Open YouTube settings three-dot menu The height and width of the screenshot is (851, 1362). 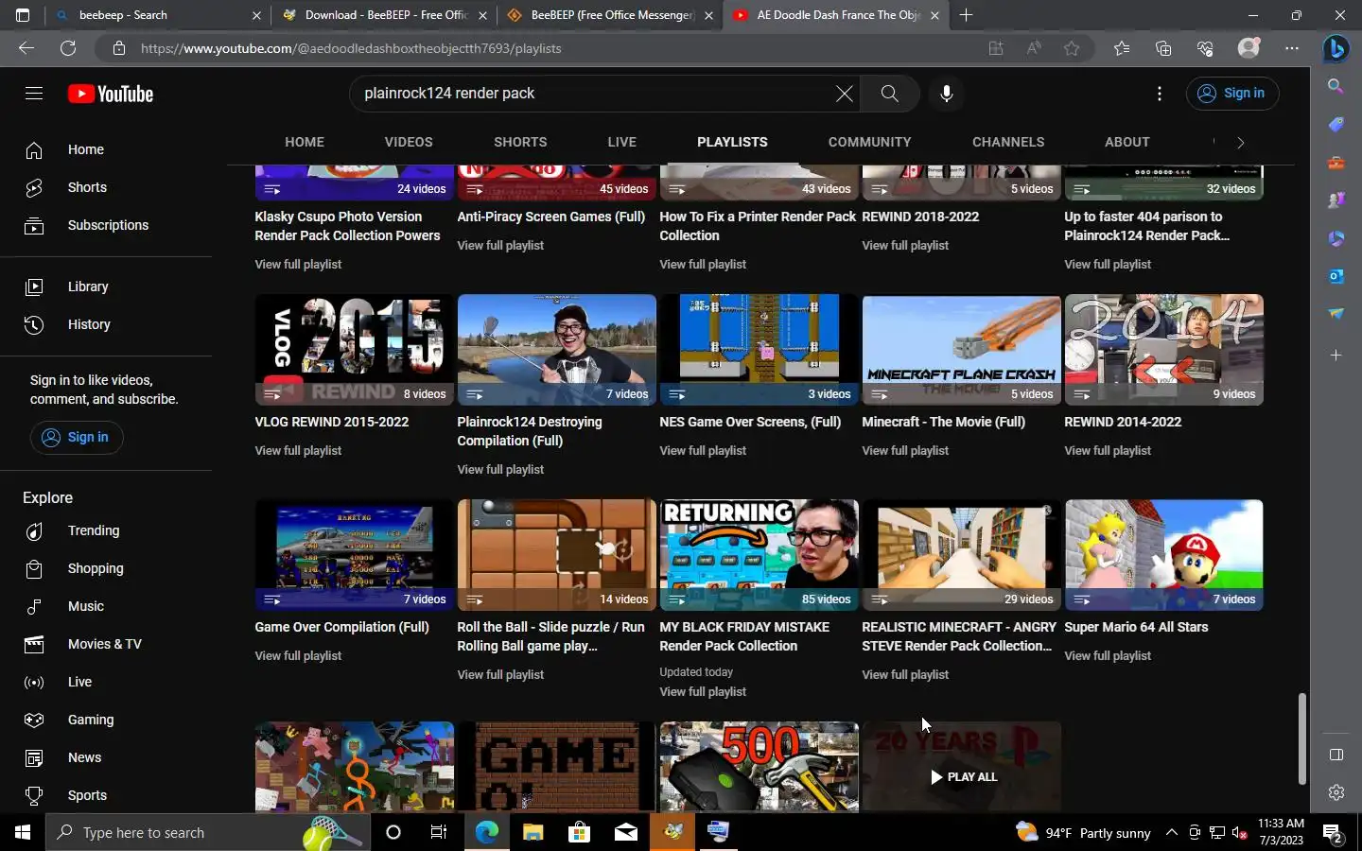coord(1160,94)
